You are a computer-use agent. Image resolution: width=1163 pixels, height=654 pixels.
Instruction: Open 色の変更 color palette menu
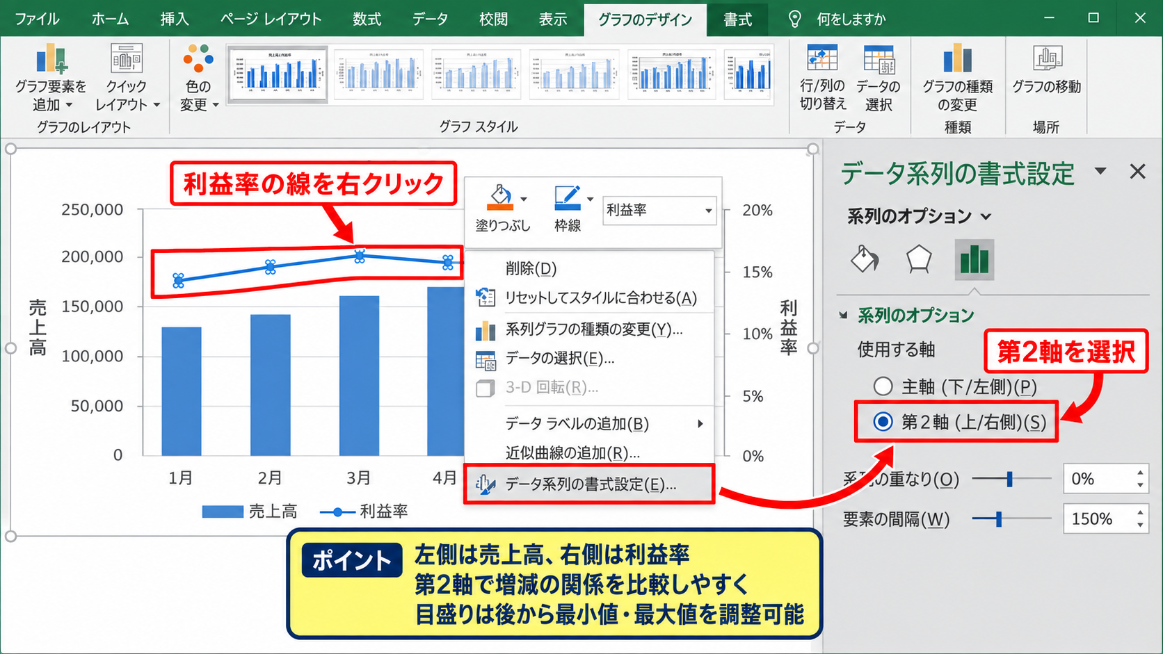[198, 76]
